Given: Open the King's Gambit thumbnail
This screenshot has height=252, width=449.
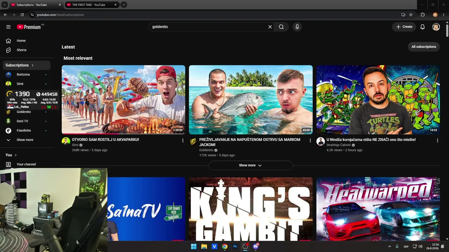Looking at the screenshot, I should [251, 209].
